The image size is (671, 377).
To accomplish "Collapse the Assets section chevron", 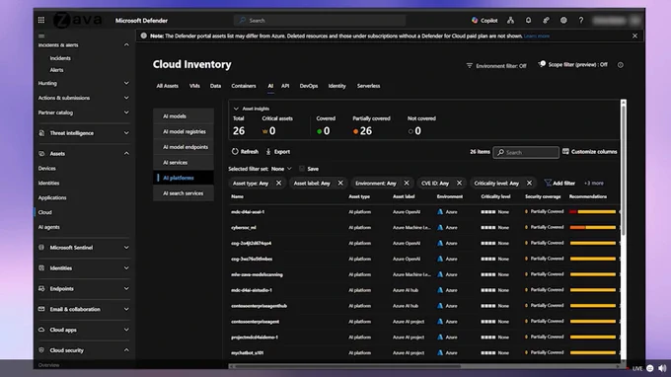I will click(x=126, y=153).
